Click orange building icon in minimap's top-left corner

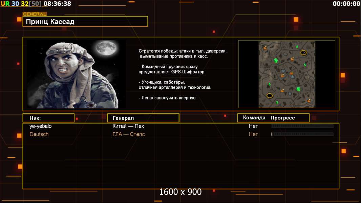pyautogui.click(x=265, y=48)
